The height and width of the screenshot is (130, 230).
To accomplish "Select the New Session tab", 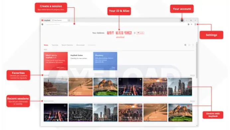I will 59,20.
